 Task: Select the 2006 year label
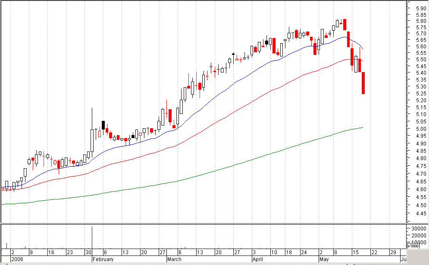17,259
